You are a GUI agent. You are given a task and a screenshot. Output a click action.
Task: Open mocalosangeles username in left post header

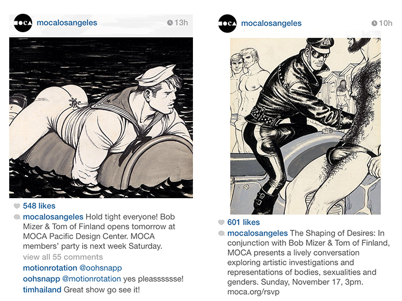pyautogui.click(x=67, y=23)
